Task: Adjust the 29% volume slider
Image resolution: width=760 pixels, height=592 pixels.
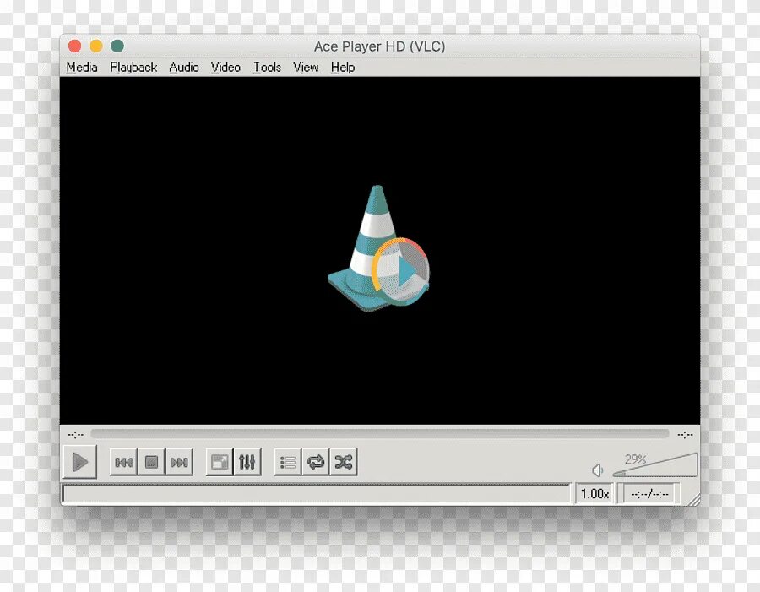Action: [655, 465]
